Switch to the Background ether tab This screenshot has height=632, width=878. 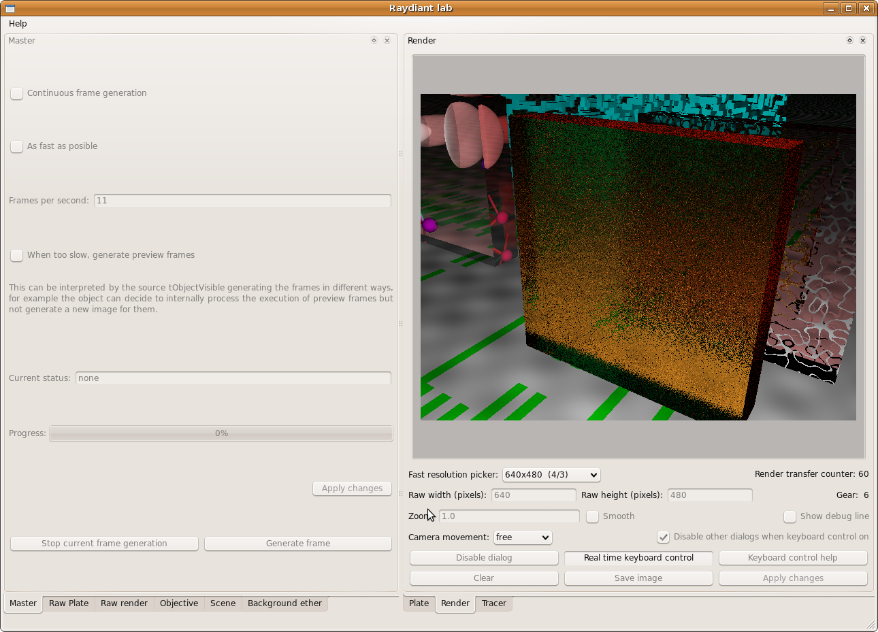click(x=284, y=603)
